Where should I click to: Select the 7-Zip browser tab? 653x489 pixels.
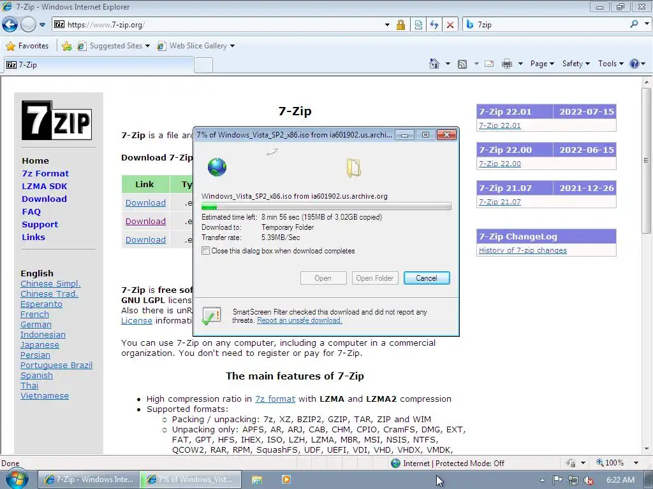98,65
